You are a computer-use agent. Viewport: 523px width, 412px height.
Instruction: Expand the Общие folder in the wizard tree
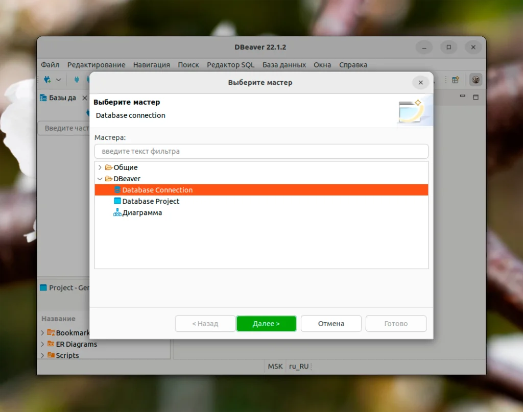coord(100,167)
